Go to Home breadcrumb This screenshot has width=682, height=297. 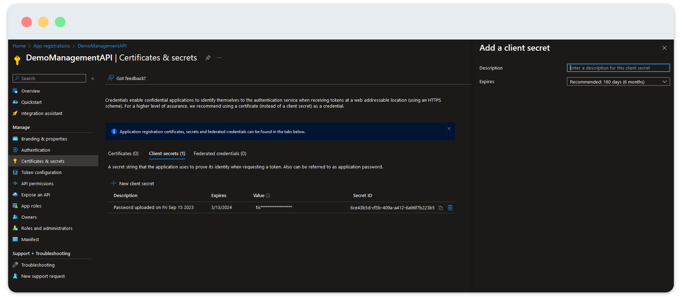pyautogui.click(x=19, y=46)
